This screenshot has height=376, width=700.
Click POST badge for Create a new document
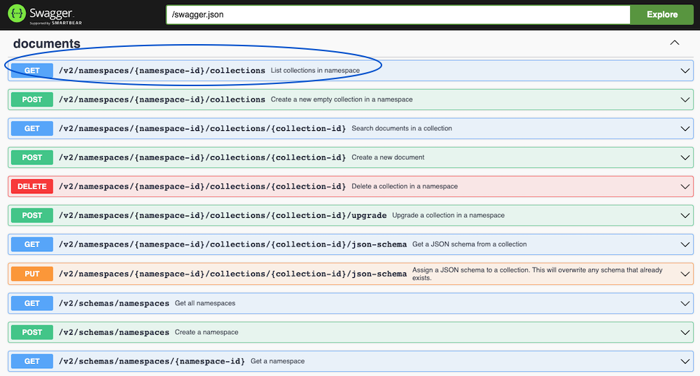[x=32, y=158]
